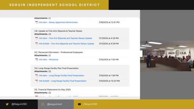Click the /SeguinISD YouTube handle
Viewport: 194px width, 109px height.
(x=90, y=104)
